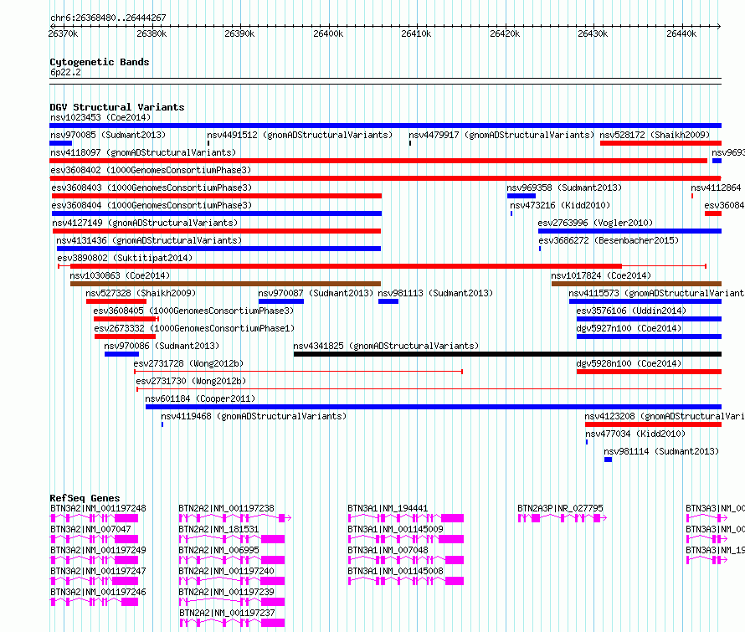Select nsv4119468 gnomAD variant label
The image size is (745, 632).
(x=254, y=416)
